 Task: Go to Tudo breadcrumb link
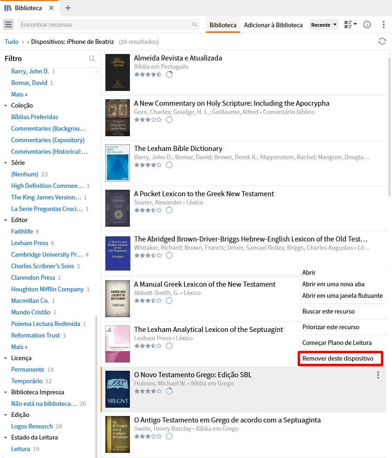(12, 42)
